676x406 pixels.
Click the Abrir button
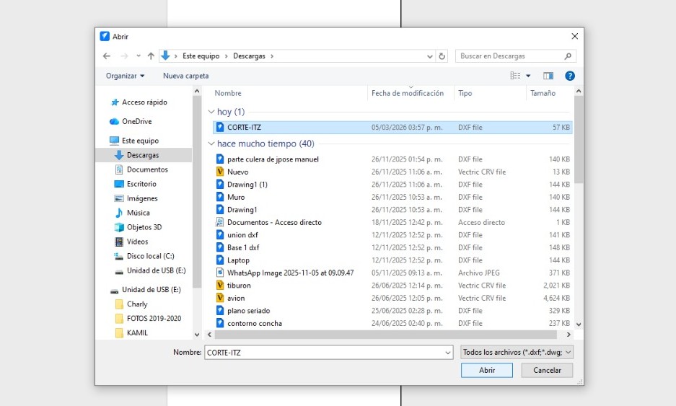487,370
